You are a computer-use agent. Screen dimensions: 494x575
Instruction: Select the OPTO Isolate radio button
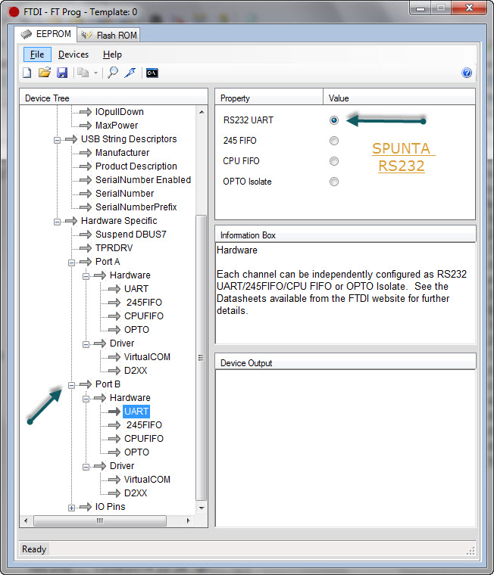(x=334, y=182)
